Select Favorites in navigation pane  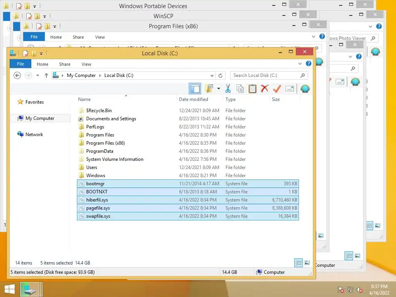point(34,102)
